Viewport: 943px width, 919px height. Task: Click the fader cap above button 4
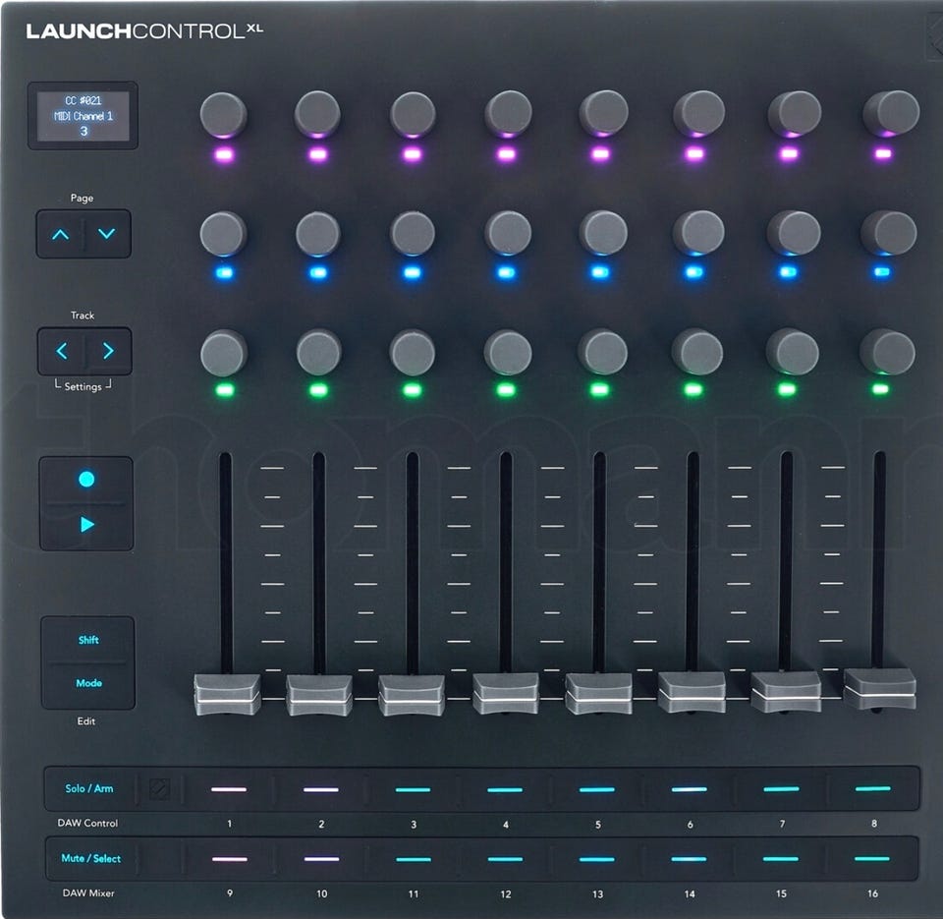505,693
